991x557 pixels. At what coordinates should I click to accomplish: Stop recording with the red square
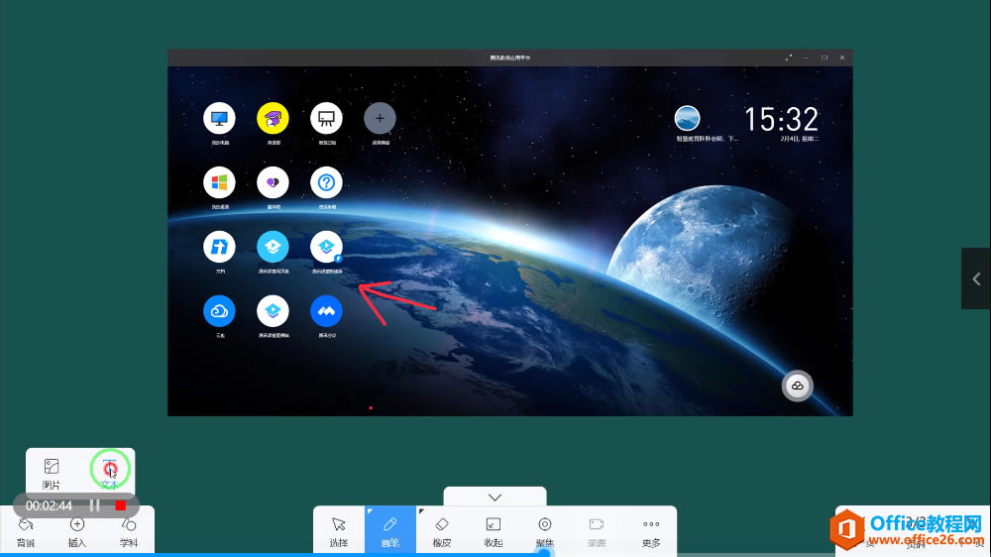tap(121, 505)
